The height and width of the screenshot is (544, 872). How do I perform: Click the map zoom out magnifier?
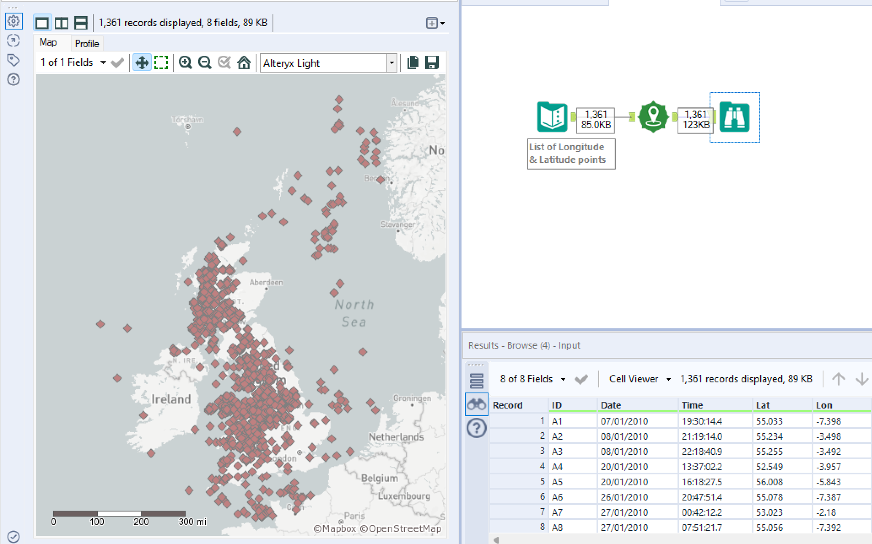(205, 63)
